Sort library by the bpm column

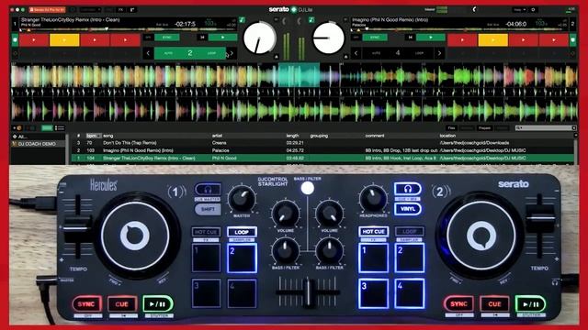click(93, 136)
